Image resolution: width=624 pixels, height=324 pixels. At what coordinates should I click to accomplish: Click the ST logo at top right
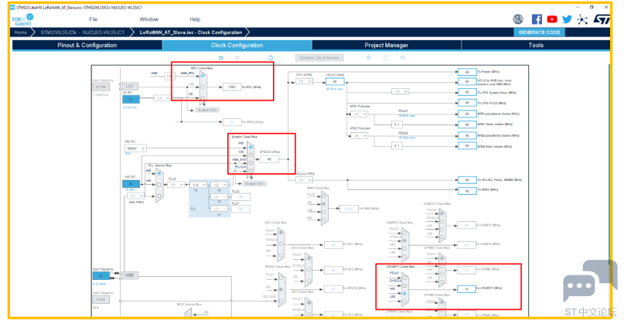point(602,19)
